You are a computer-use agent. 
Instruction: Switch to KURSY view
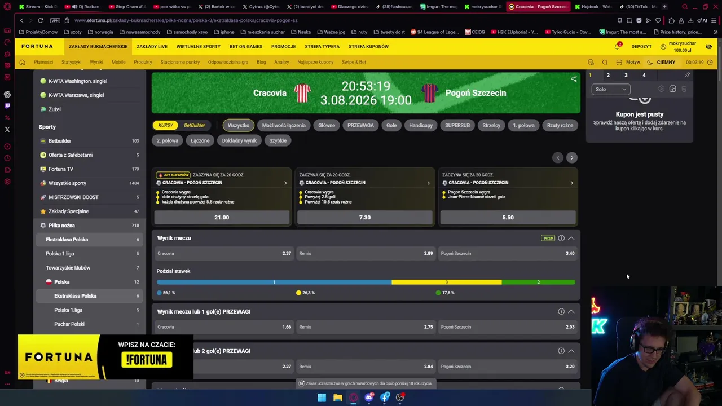(166, 125)
